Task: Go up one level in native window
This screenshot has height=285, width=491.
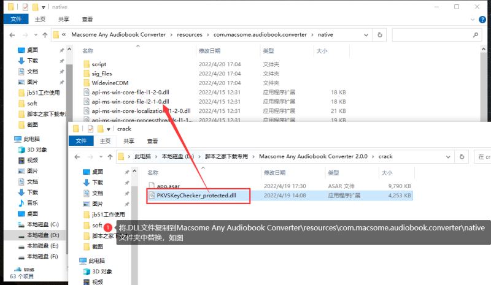Action: pos(45,35)
